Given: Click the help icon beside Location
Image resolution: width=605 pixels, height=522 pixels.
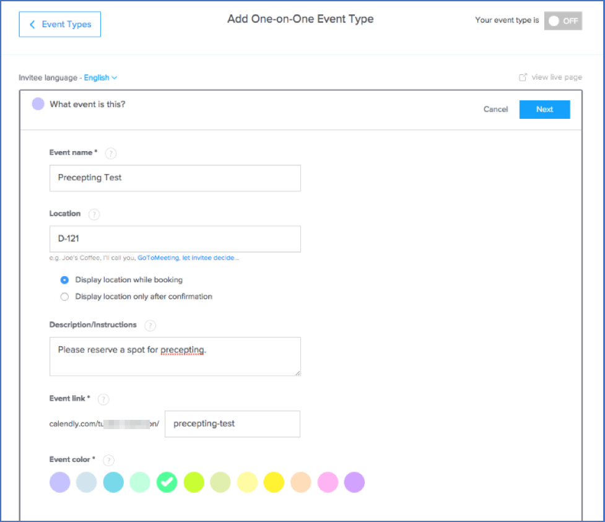Looking at the screenshot, I should click(x=94, y=214).
